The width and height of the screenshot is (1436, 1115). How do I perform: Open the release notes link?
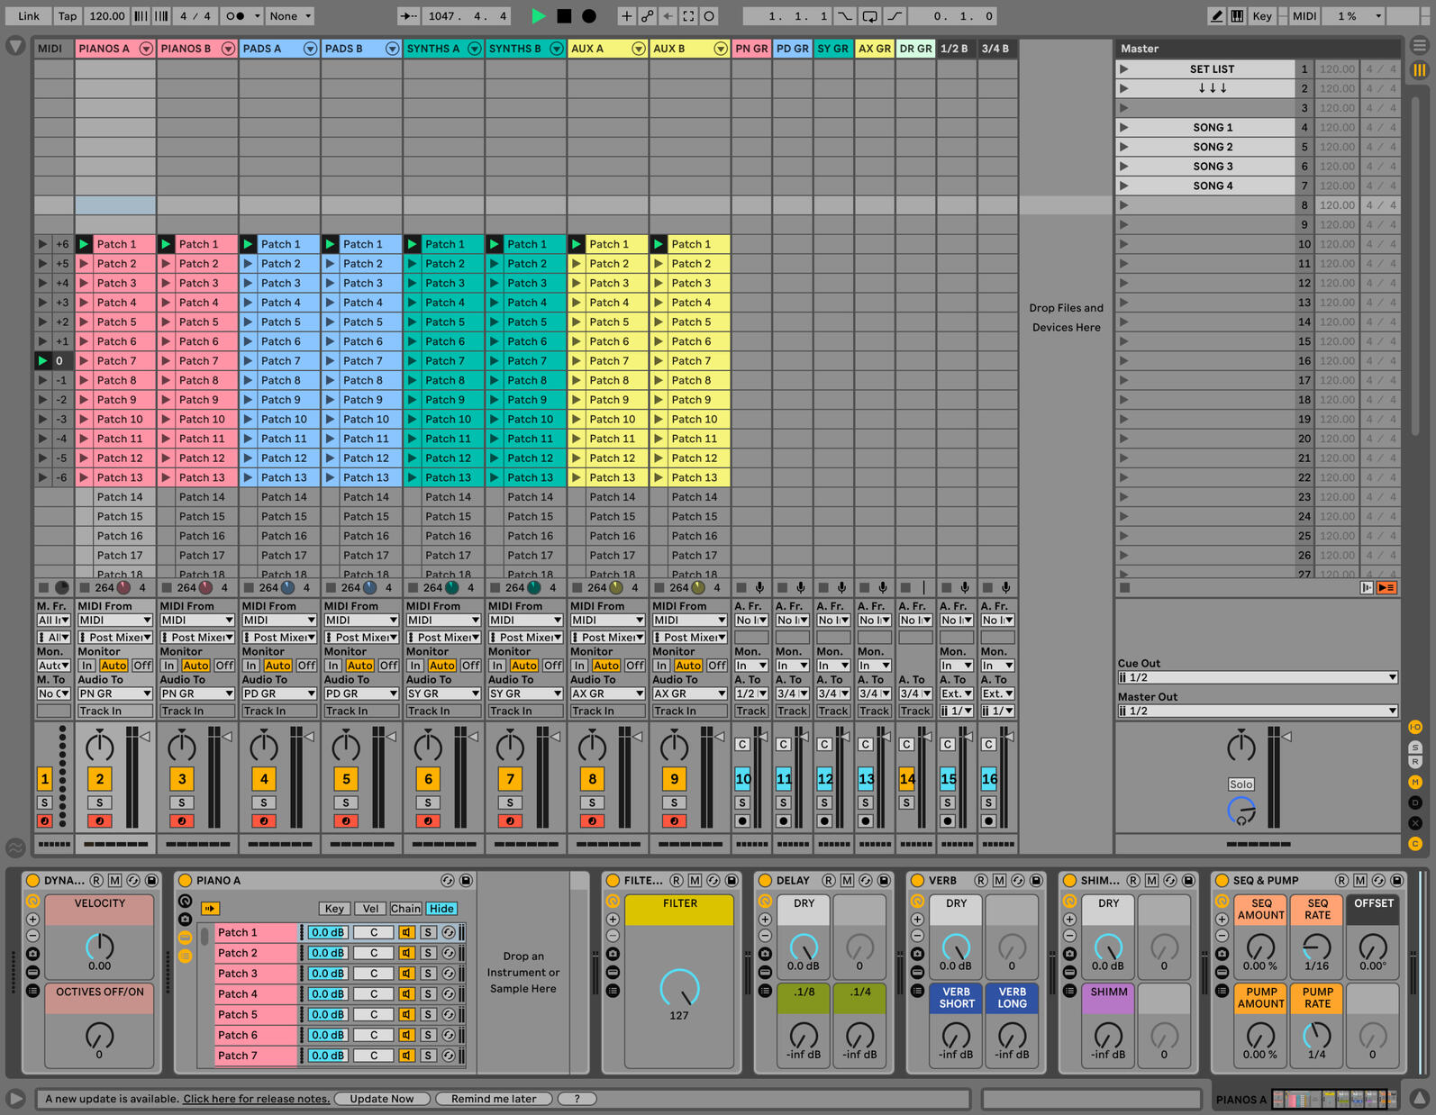(256, 1099)
